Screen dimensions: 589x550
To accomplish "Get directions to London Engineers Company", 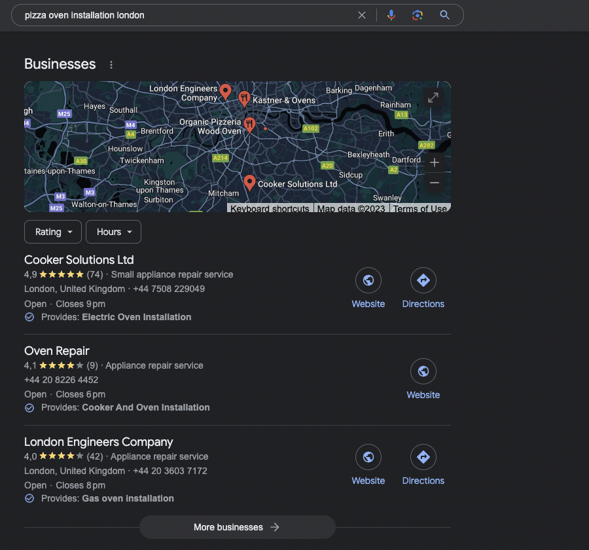I will point(423,457).
